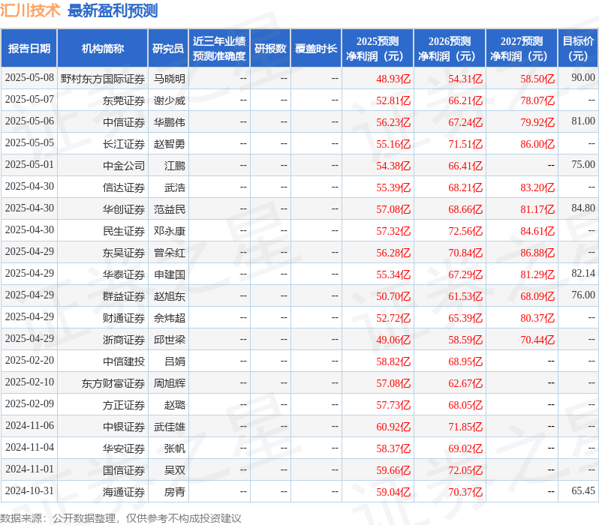Viewport: 599px width, 525px height.
Task: Click target price 84.80
Action: 583,208
